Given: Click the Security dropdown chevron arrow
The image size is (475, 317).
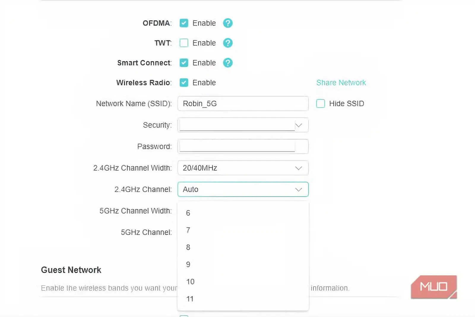Looking at the screenshot, I should tap(299, 125).
